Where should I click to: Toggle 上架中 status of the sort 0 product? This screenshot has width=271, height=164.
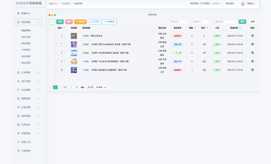tap(217, 36)
